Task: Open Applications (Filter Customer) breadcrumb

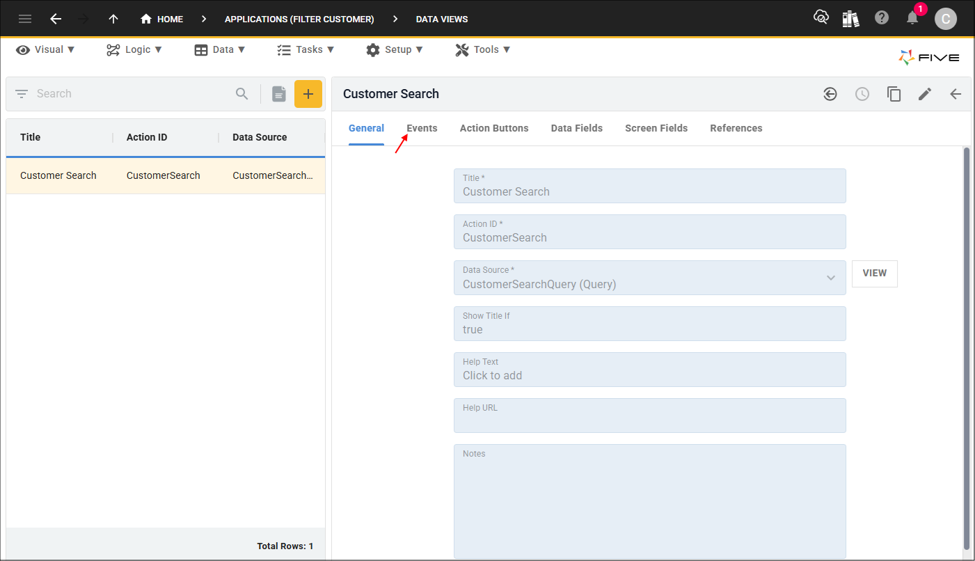Action: coord(299,19)
